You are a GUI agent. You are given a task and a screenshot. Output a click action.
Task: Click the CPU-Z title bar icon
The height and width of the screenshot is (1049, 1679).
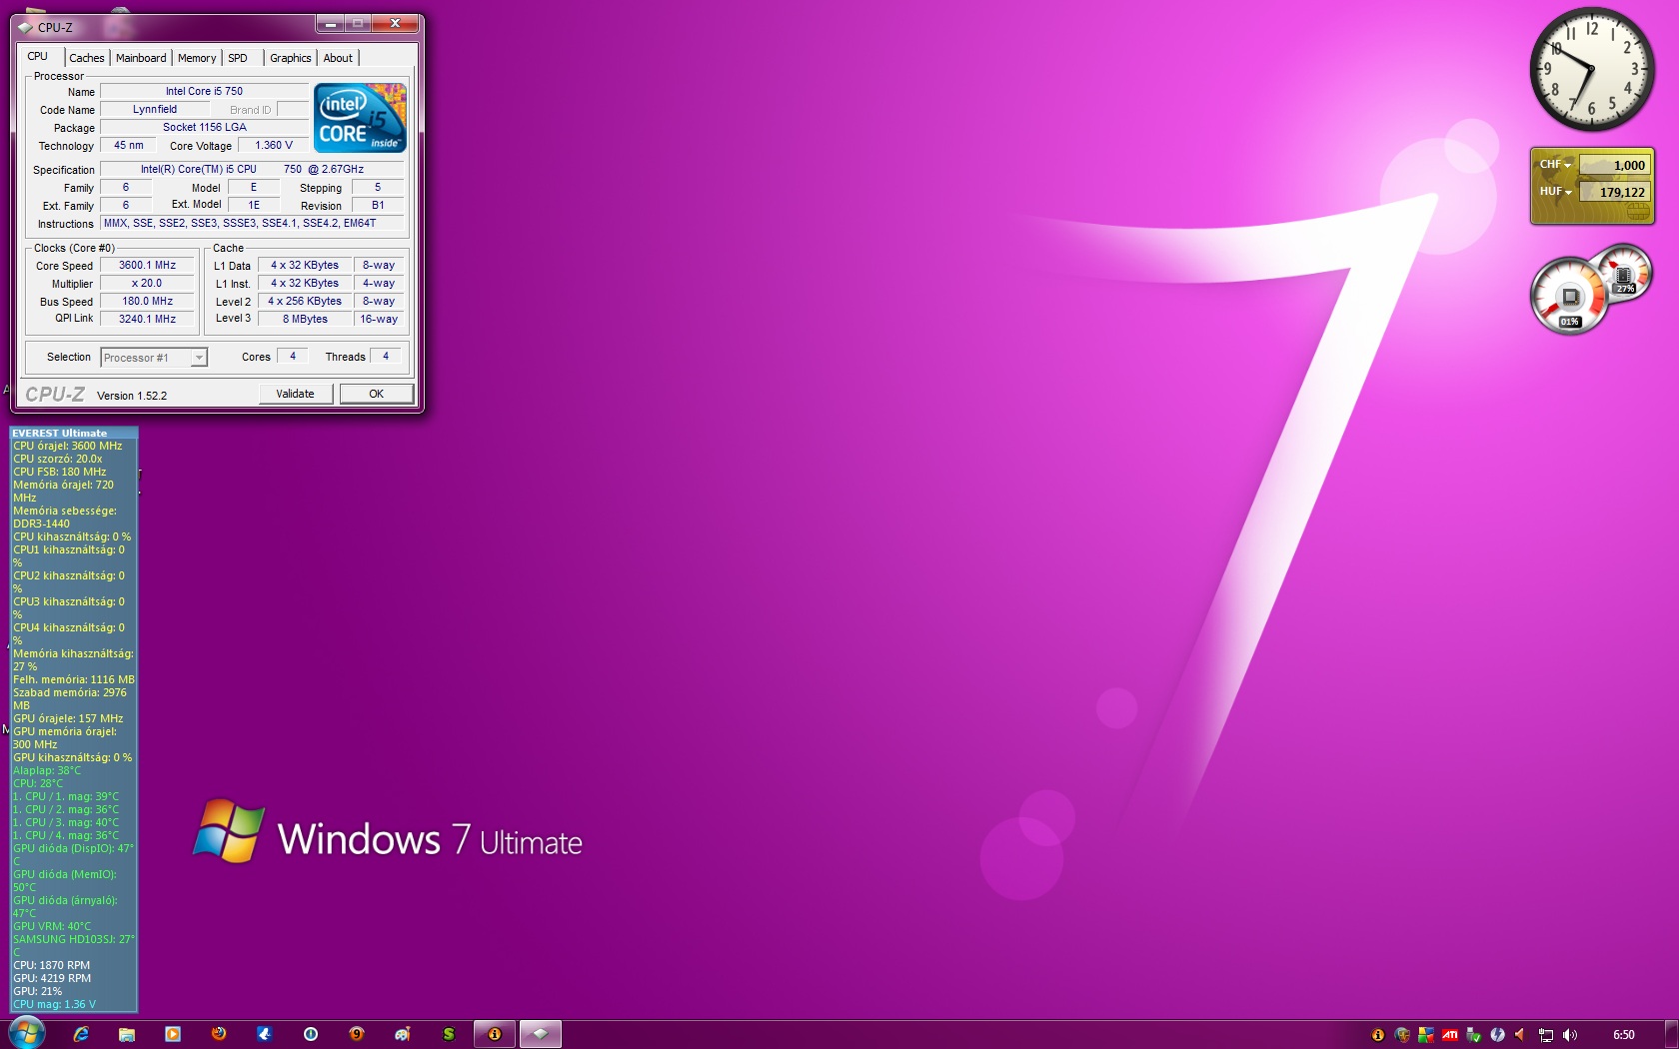pos(25,27)
